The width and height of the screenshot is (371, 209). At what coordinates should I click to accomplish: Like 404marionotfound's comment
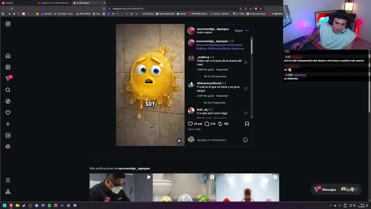[245, 89]
